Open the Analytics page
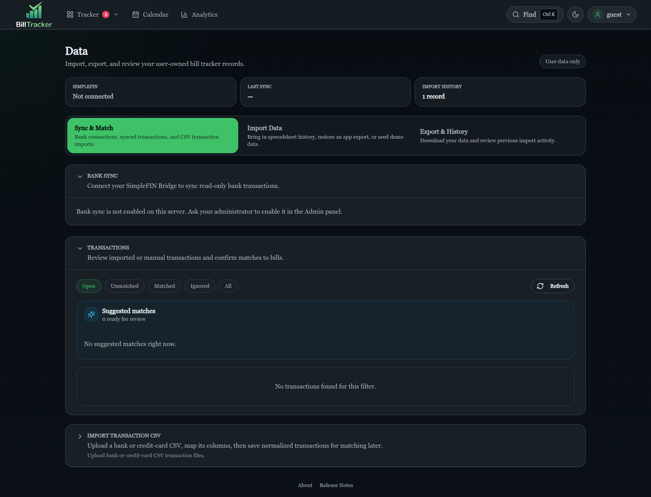Screen dimensions: 651x497 199,14
